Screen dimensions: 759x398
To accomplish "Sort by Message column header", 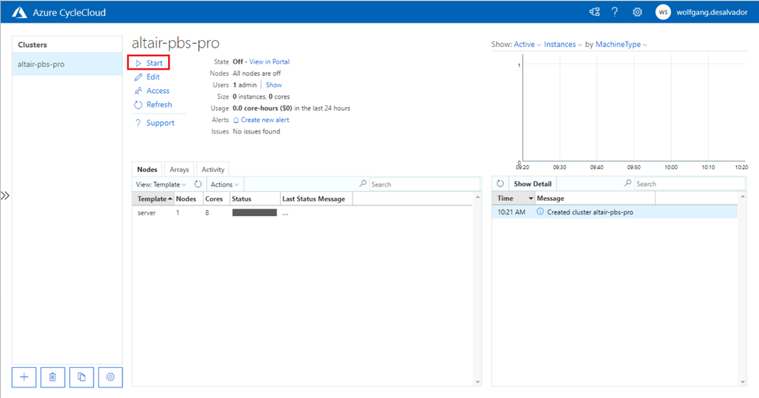I will tap(596, 199).
